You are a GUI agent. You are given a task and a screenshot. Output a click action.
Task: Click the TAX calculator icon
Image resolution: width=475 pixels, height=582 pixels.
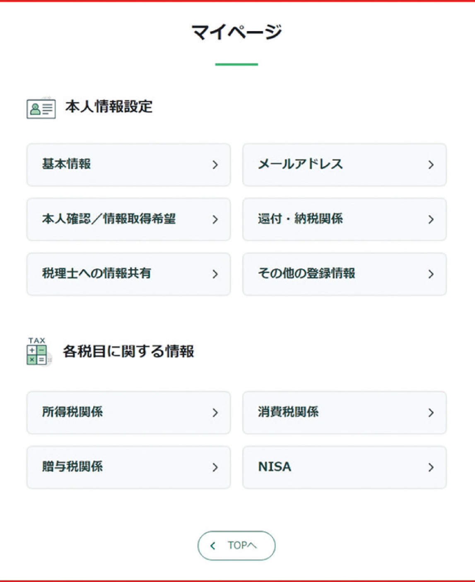click(37, 351)
